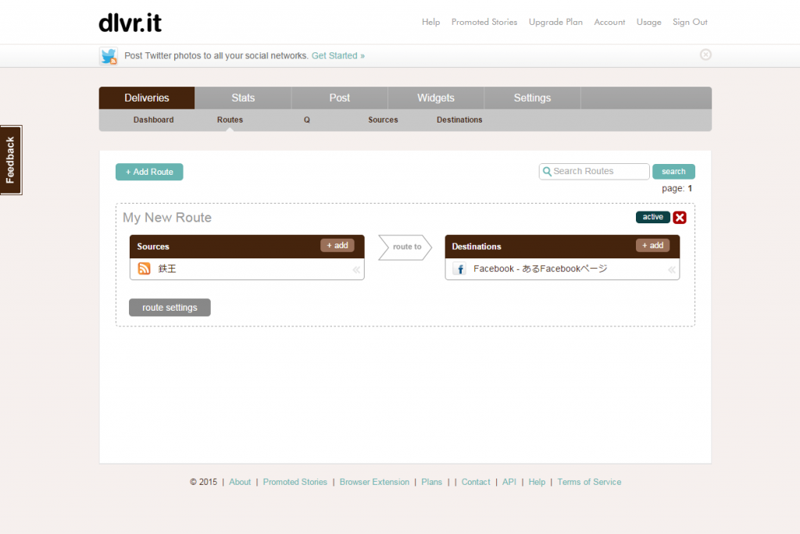The image size is (800, 534).
Task: Click the route to arrow
Action: pyautogui.click(x=405, y=247)
